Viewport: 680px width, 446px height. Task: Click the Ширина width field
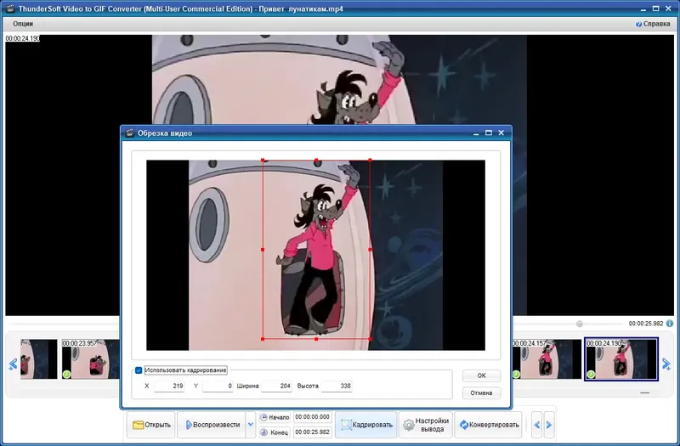(x=277, y=386)
